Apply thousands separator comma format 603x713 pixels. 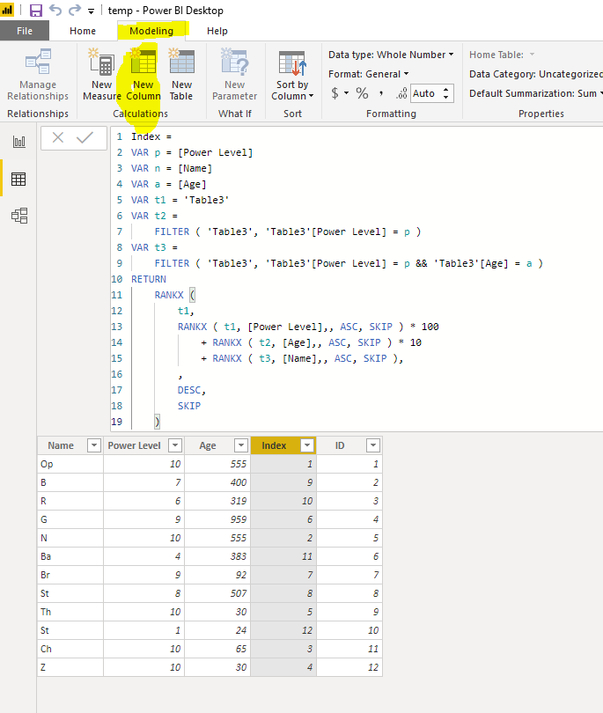pyautogui.click(x=381, y=93)
